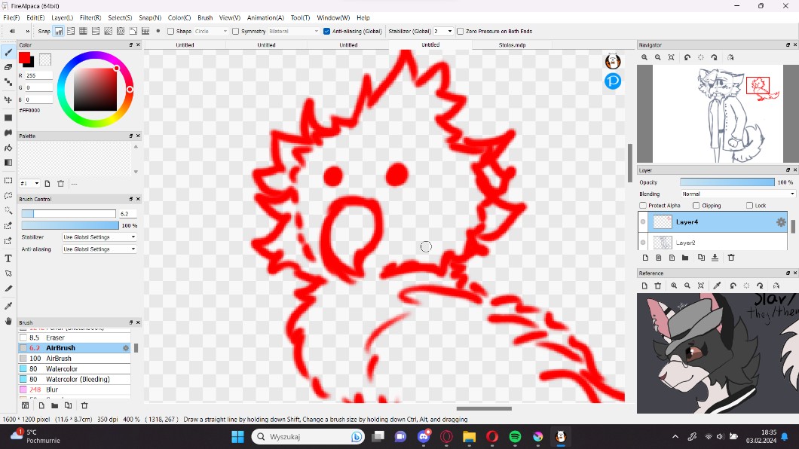
Task: Select the Move tool
Action: pos(8,99)
